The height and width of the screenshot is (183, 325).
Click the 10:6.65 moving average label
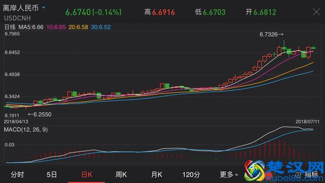pyautogui.click(x=56, y=27)
